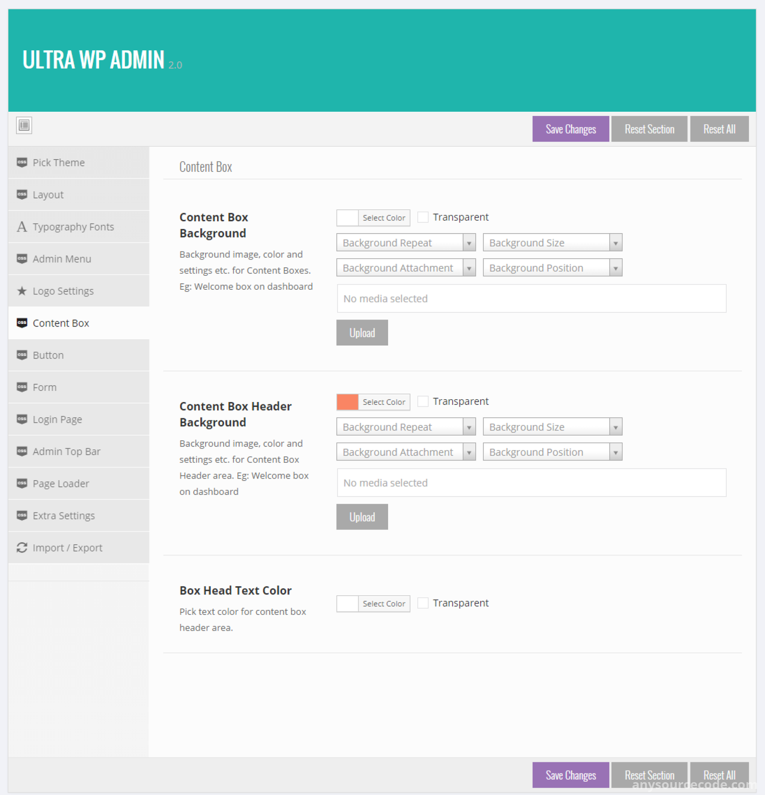Screen dimensions: 765x795
Task: Open Background Position dropdown for Header Background
Action: (552, 452)
